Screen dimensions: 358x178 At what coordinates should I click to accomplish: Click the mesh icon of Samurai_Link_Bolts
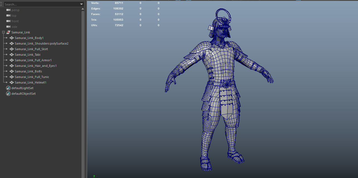point(12,71)
